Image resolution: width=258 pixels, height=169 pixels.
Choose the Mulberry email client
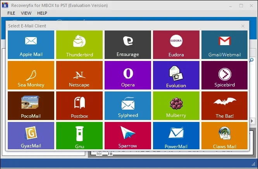tap(176, 106)
